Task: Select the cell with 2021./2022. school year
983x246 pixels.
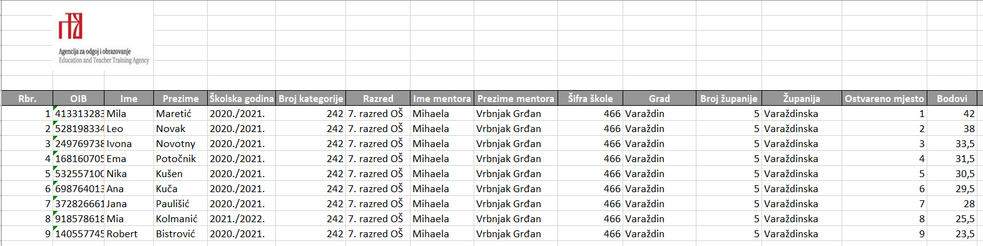Action: (x=242, y=218)
